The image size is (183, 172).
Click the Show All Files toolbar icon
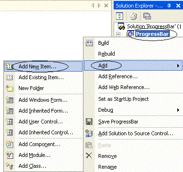point(133,16)
